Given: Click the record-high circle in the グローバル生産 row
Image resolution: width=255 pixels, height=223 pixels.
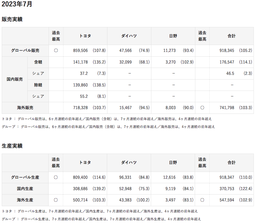Looking at the screenshot, I should pos(56,177).
